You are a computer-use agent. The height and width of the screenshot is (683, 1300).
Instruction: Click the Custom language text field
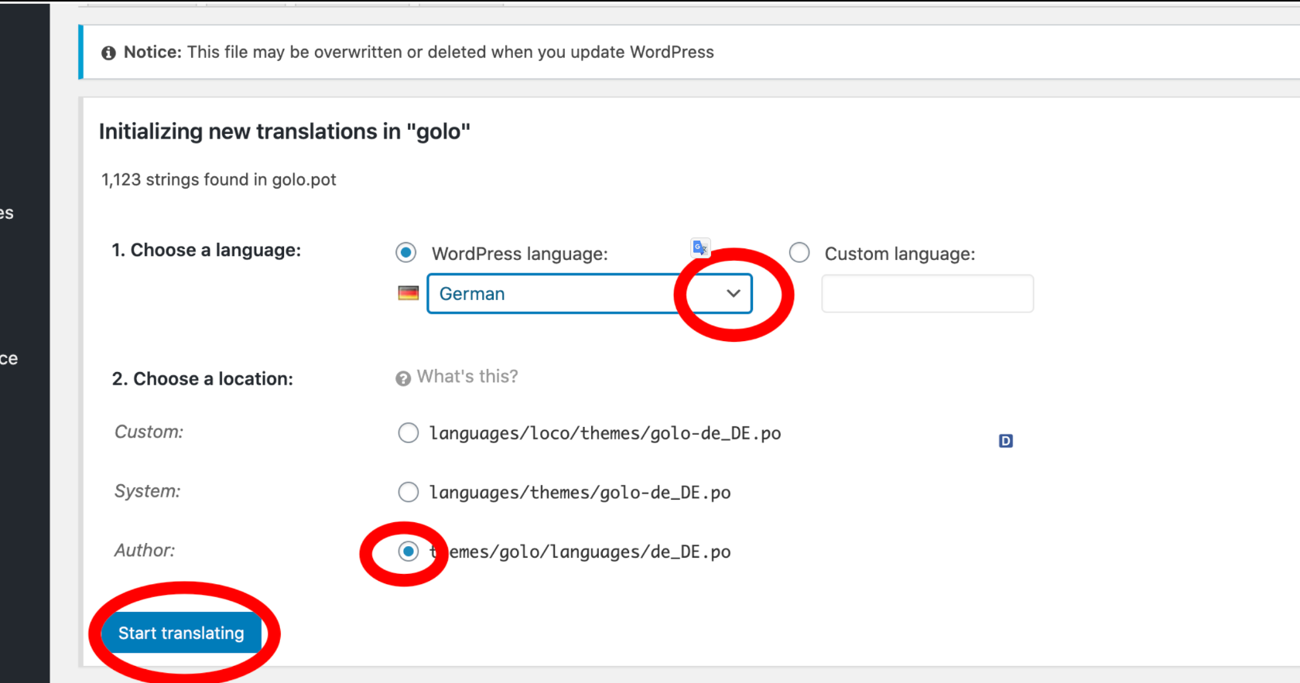927,294
